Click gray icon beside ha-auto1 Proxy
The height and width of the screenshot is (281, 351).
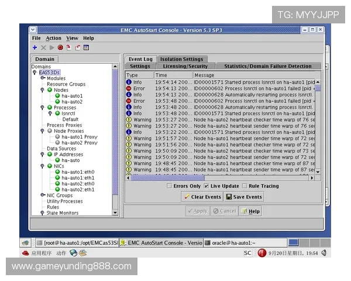click(57, 136)
